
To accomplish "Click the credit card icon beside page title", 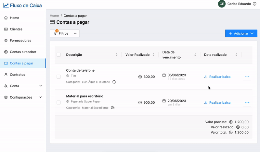I will pyautogui.click(x=52, y=22).
